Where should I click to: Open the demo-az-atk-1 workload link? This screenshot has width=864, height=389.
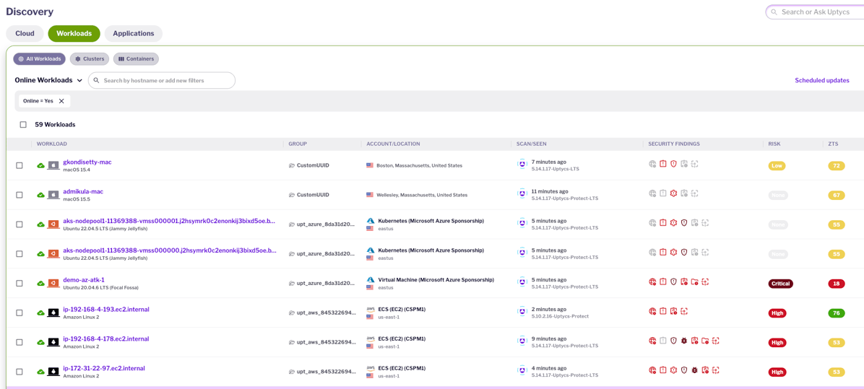coord(84,279)
